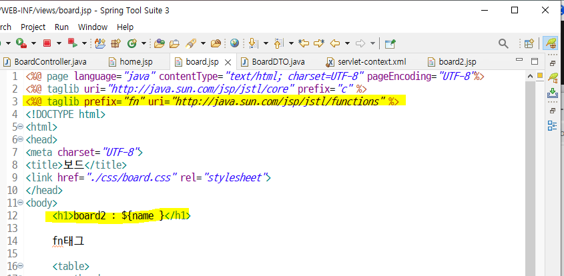Open the dropdown next to the Relaunch icon

(x=85, y=43)
